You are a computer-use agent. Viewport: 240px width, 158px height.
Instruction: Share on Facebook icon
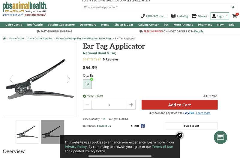coord(143,126)
